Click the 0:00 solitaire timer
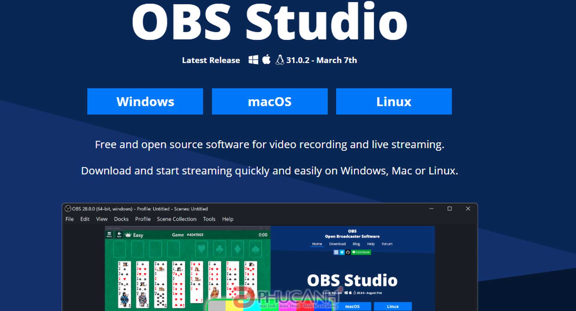The width and height of the screenshot is (576, 311). tap(263, 235)
